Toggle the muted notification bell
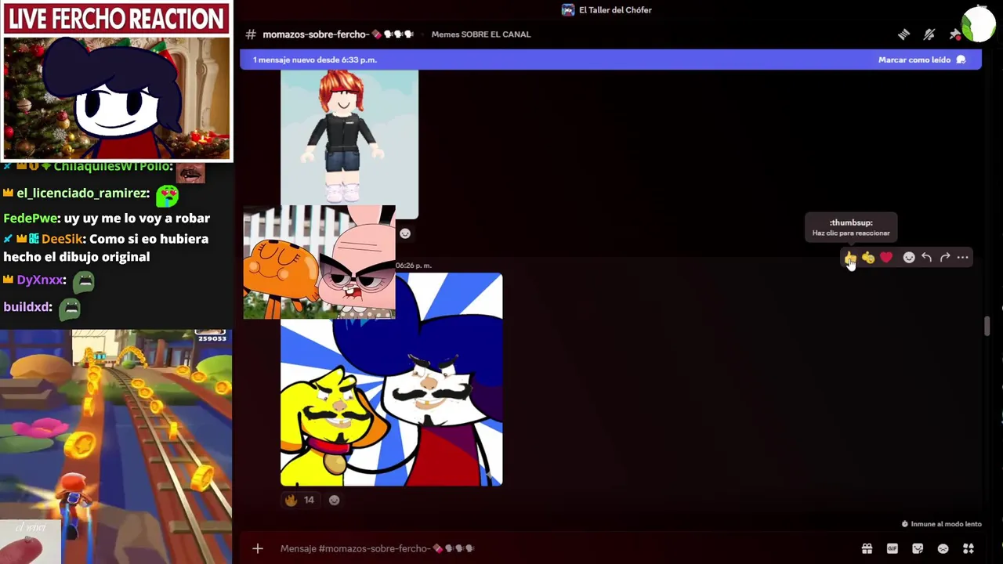The height and width of the screenshot is (564, 1003). click(x=929, y=34)
